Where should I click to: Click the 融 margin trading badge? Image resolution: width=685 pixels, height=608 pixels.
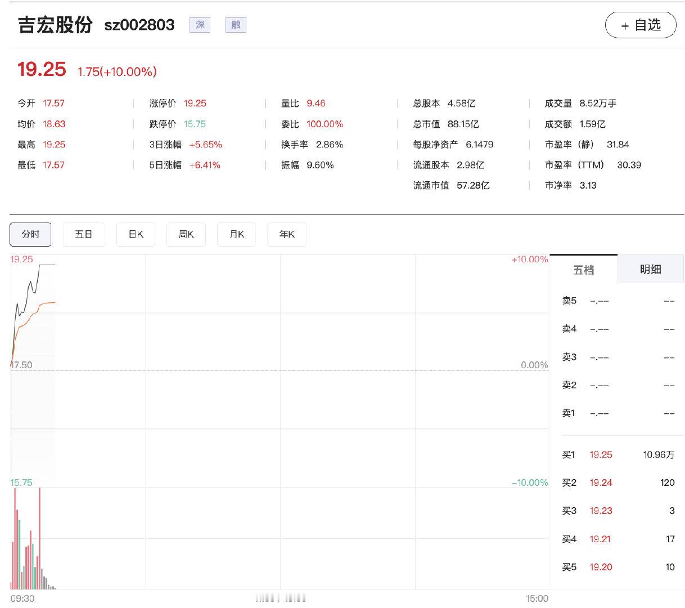pos(236,25)
